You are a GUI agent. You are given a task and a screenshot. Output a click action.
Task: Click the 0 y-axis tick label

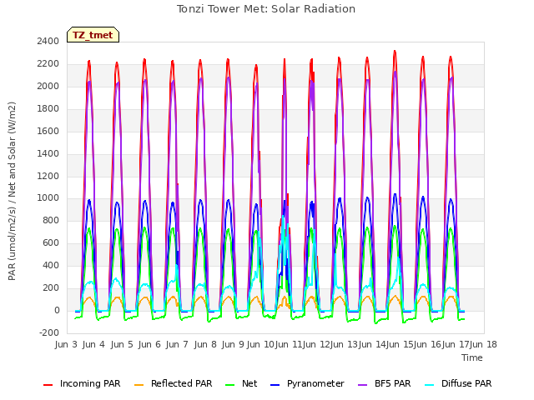57,311
